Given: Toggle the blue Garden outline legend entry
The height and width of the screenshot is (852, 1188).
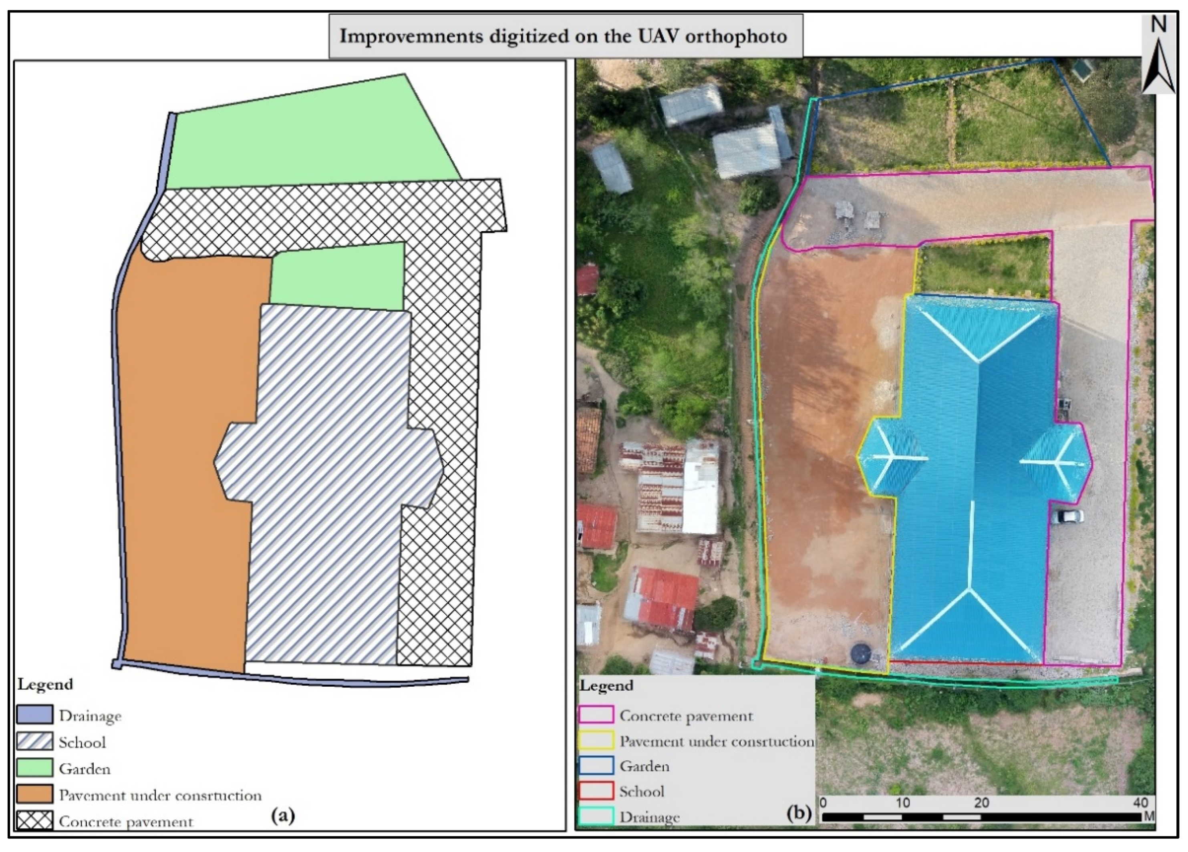Looking at the screenshot, I should (597, 766).
